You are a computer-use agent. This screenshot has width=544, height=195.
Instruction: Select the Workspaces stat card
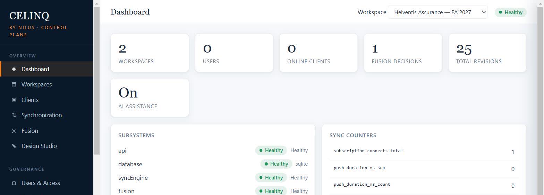point(150,53)
